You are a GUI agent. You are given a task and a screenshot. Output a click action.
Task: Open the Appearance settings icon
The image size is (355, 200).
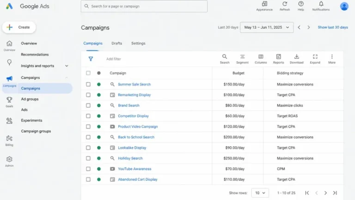pyautogui.click(x=264, y=4)
